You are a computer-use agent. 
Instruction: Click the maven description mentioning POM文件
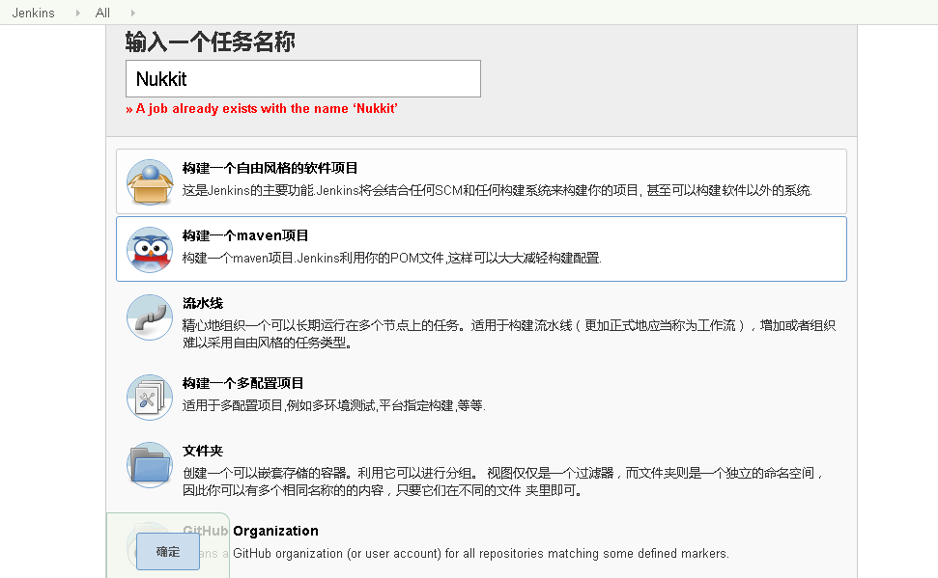(392, 258)
